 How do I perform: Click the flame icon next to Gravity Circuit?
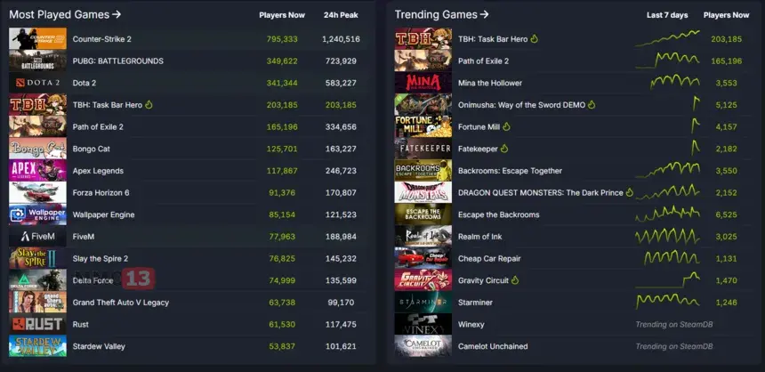point(515,280)
